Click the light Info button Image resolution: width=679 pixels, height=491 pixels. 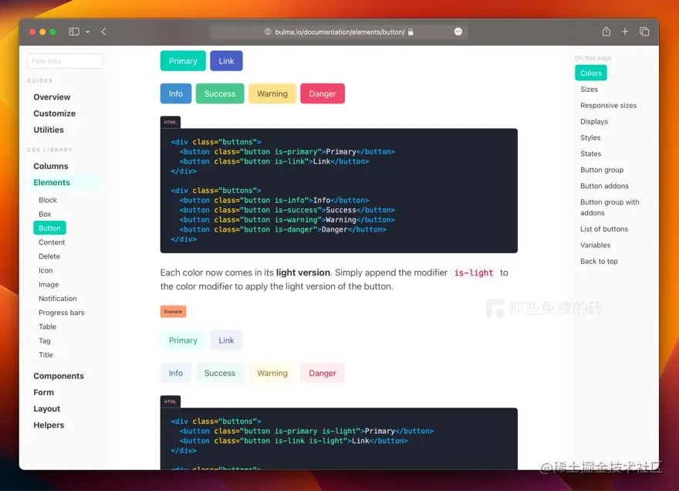point(176,373)
